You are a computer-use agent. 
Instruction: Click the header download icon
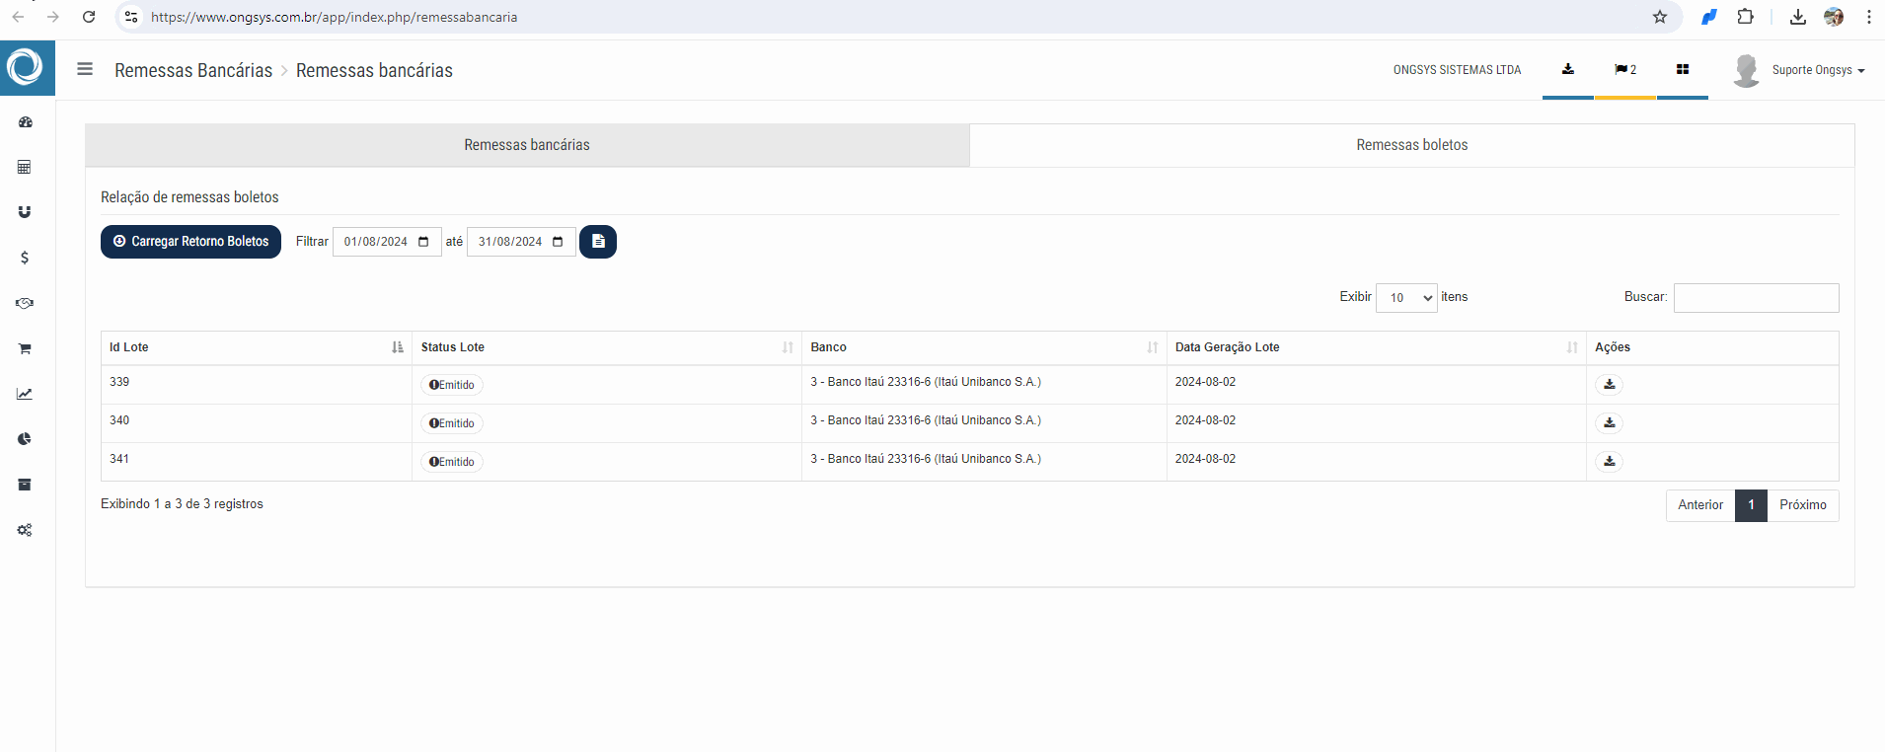click(x=1568, y=69)
